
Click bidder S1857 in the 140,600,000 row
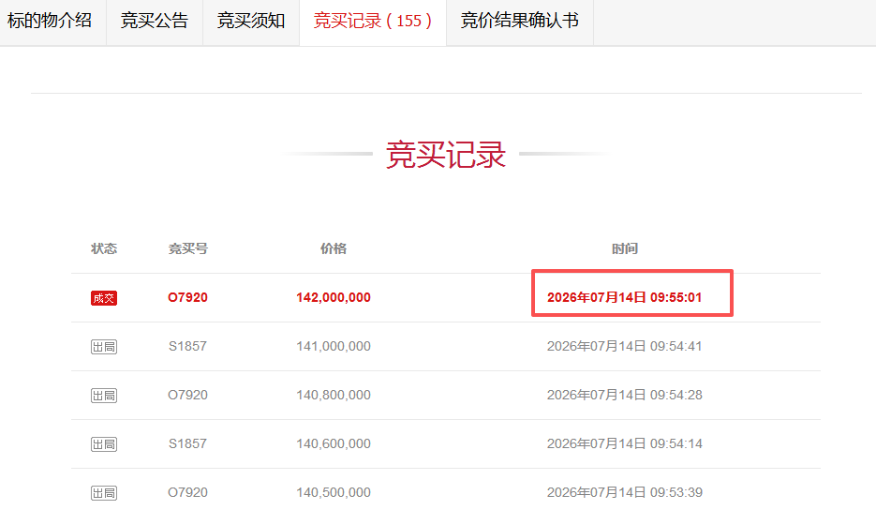click(x=187, y=443)
